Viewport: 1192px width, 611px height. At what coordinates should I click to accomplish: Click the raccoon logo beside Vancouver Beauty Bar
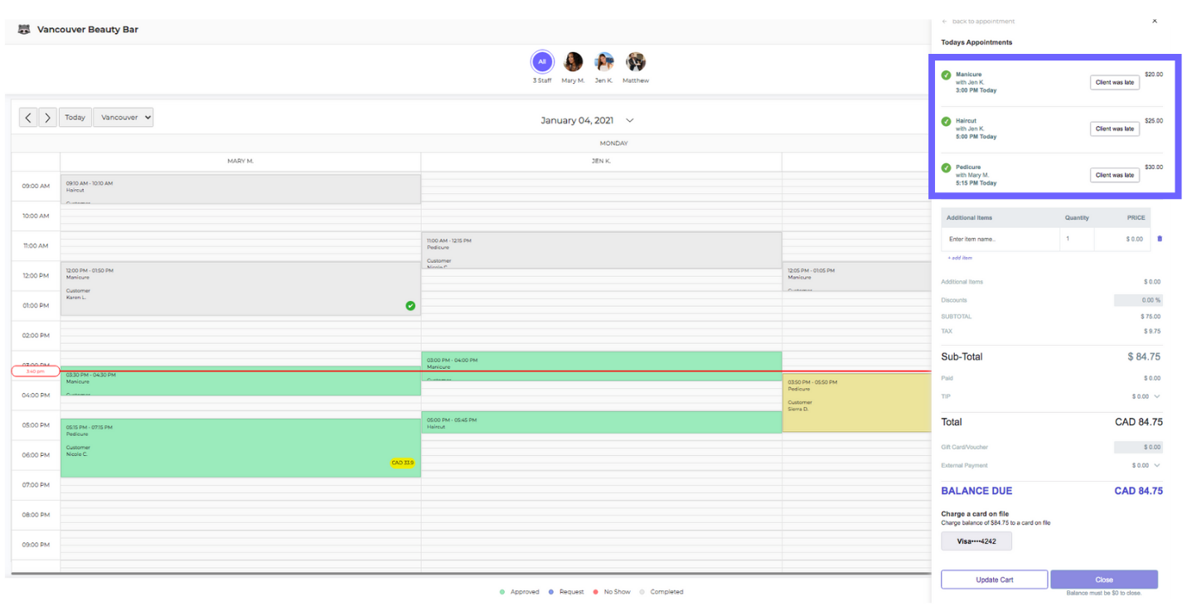click(24, 30)
